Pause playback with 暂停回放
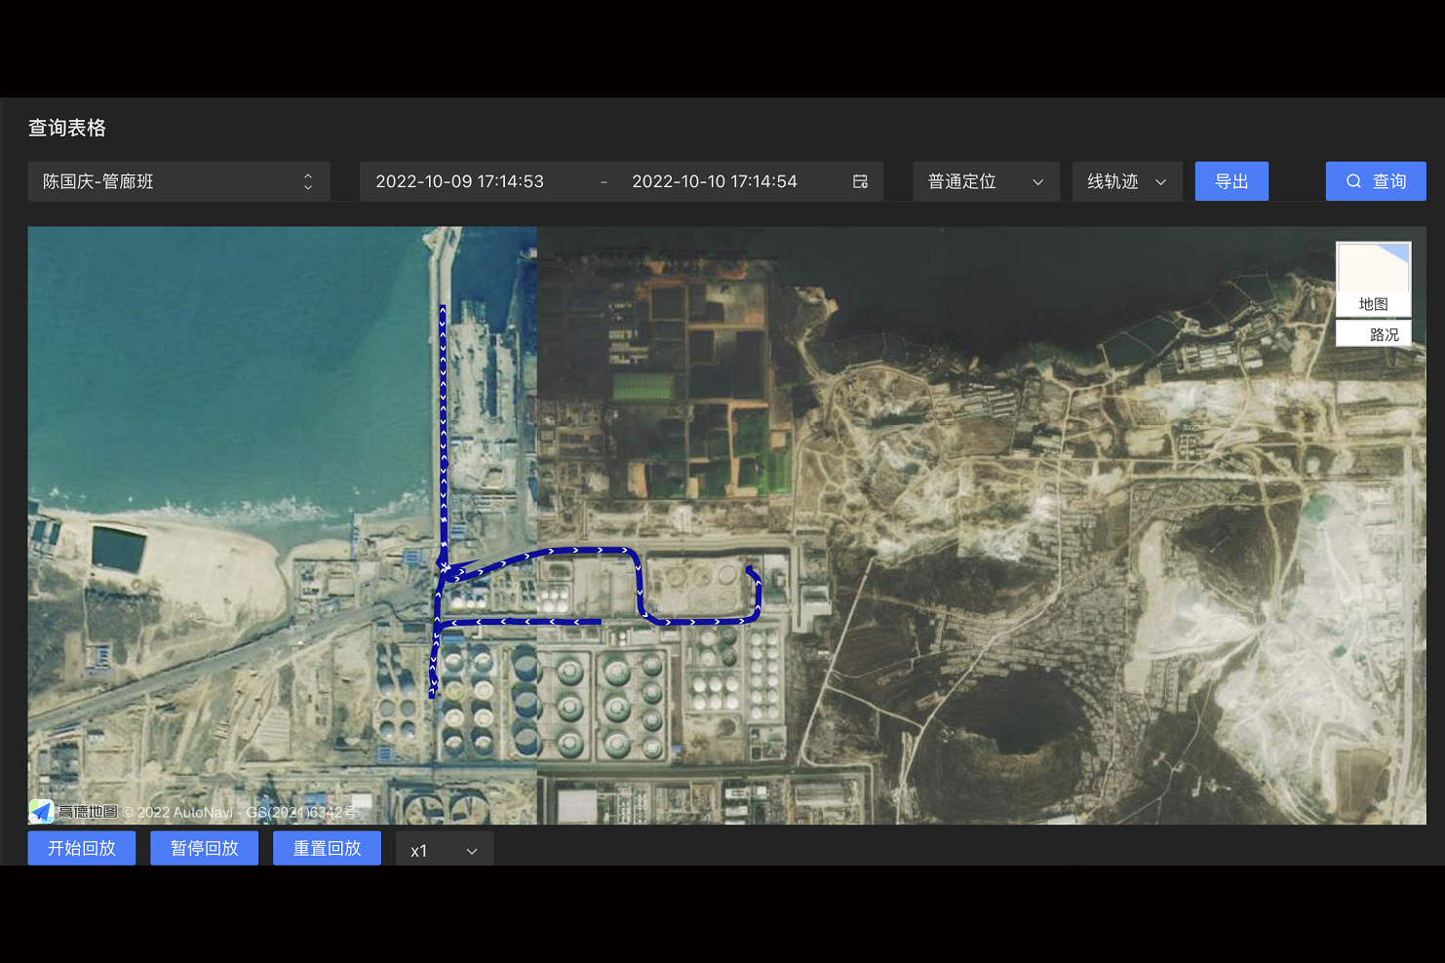 coord(204,848)
